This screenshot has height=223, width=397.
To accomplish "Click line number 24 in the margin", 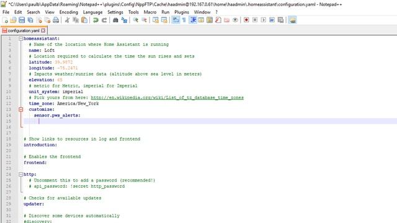I will click(x=8, y=175).
